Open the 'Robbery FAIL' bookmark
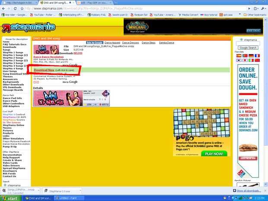Viewport: 268px width, 201px height. [97, 15]
